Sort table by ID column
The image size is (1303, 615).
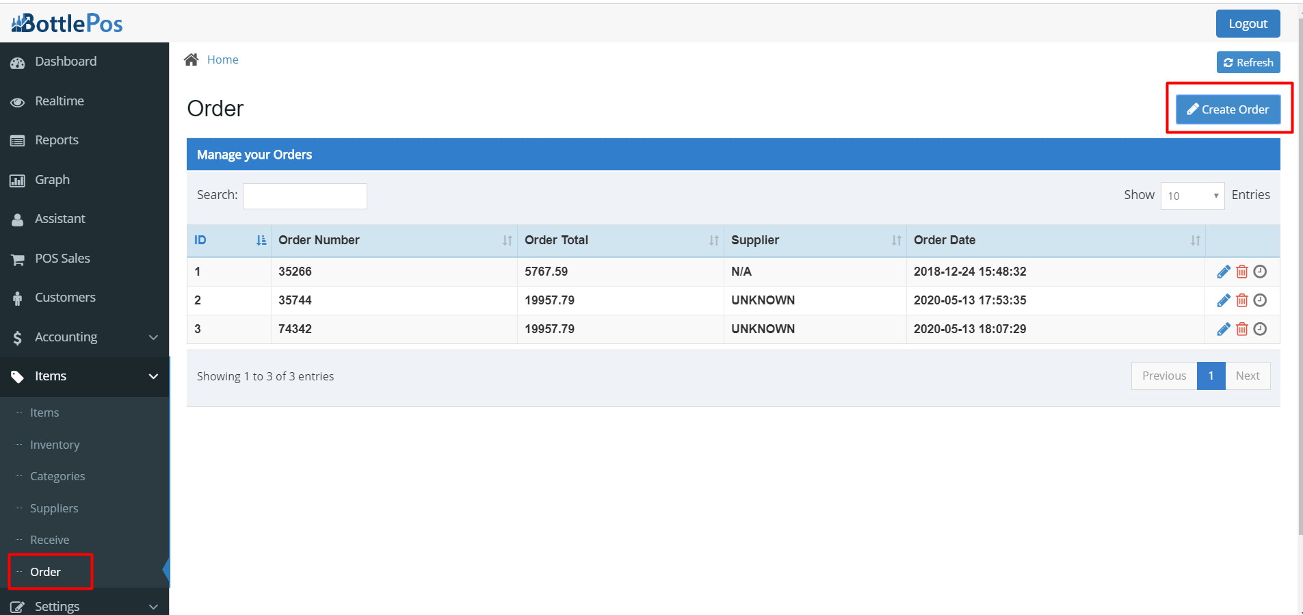tap(228, 240)
